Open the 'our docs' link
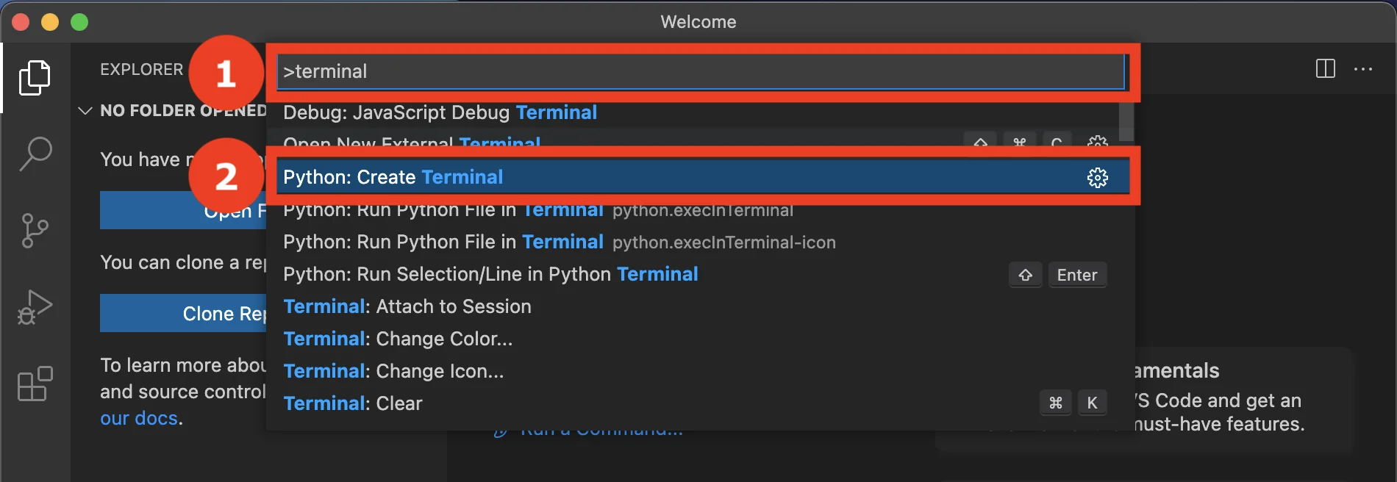Image resolution: width=1397 pixels, height=482 pixels. coord(139,418)
